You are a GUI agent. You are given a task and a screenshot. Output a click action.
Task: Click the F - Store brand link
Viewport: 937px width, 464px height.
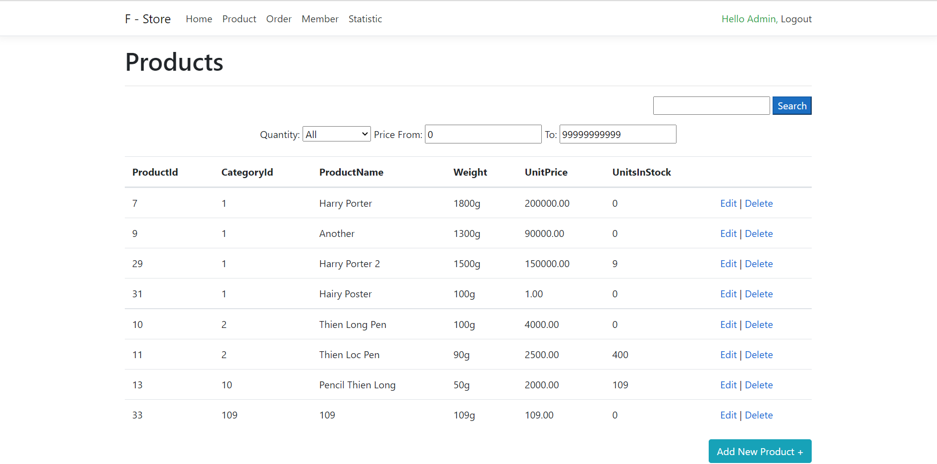(x=147, y=19)
